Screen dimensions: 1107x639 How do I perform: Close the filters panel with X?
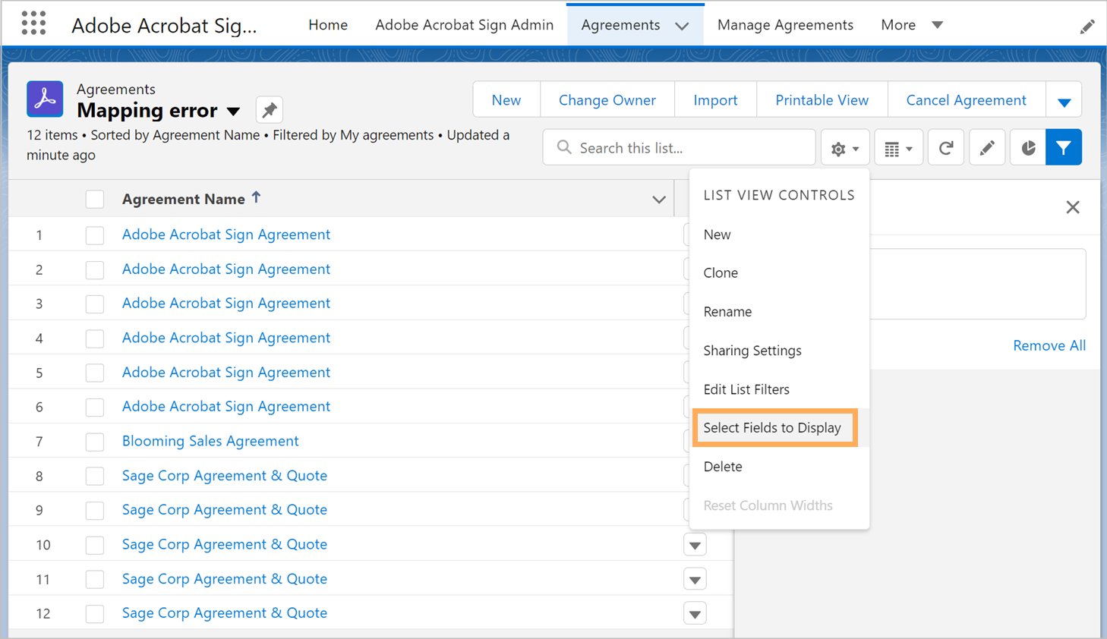coord(1072,207)
